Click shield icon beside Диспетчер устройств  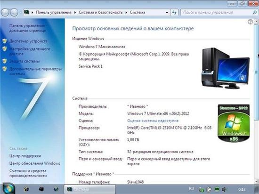(x=5, y=41)
